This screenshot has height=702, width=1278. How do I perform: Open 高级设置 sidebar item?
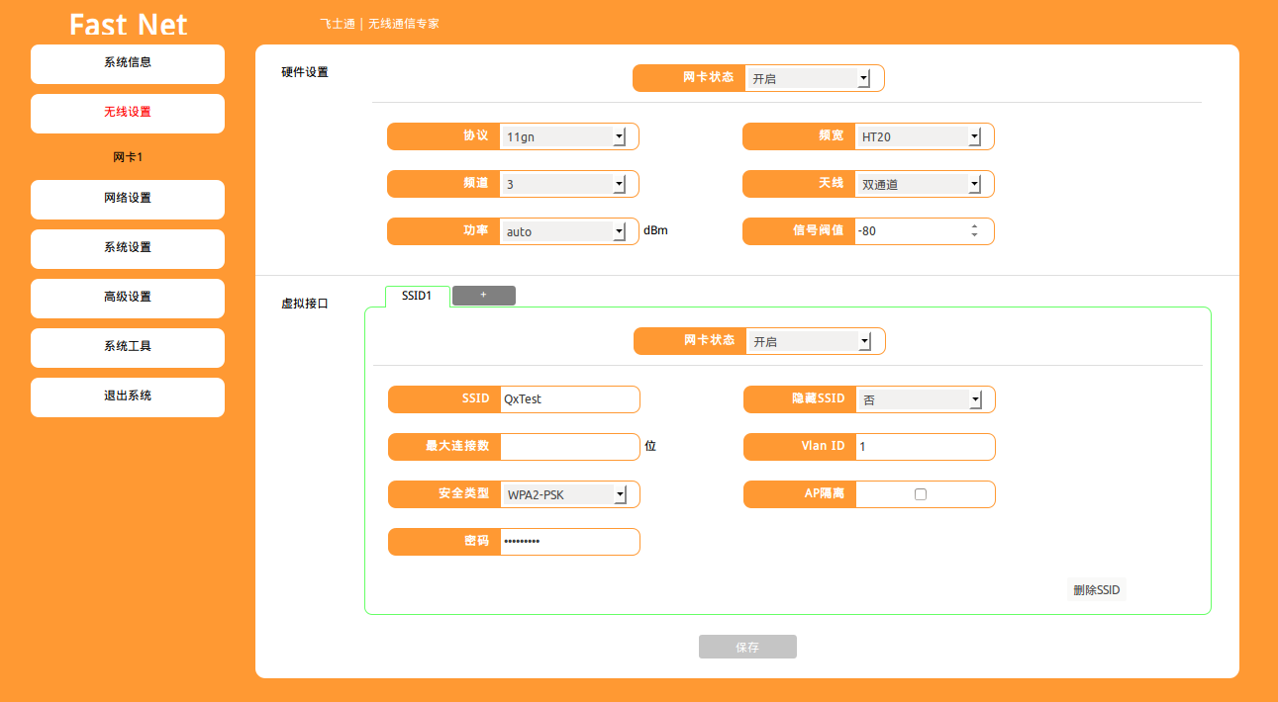pyautogui.click(x=128, y=298)
